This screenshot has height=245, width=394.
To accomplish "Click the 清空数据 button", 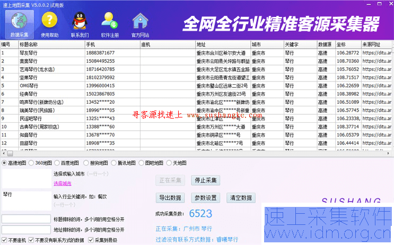I will (x=241, y=198).
